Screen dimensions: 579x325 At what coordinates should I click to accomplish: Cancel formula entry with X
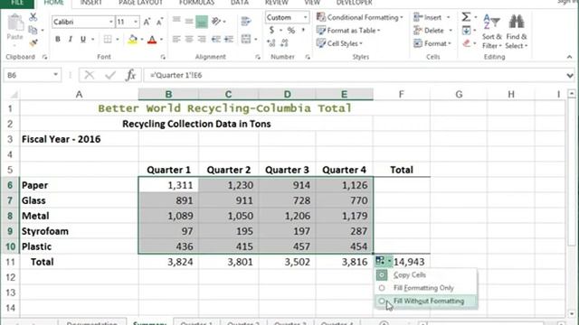coord(89,75)
